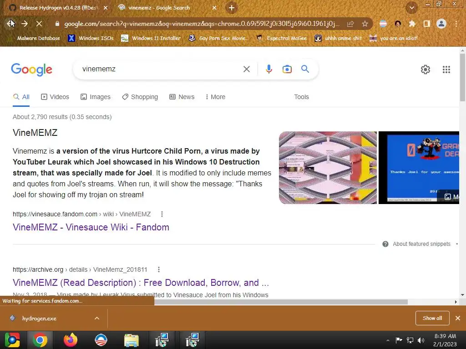Open you are an idiot! bookmark
Viewport: 466px width, 349px height.
(x=394, y=38)
